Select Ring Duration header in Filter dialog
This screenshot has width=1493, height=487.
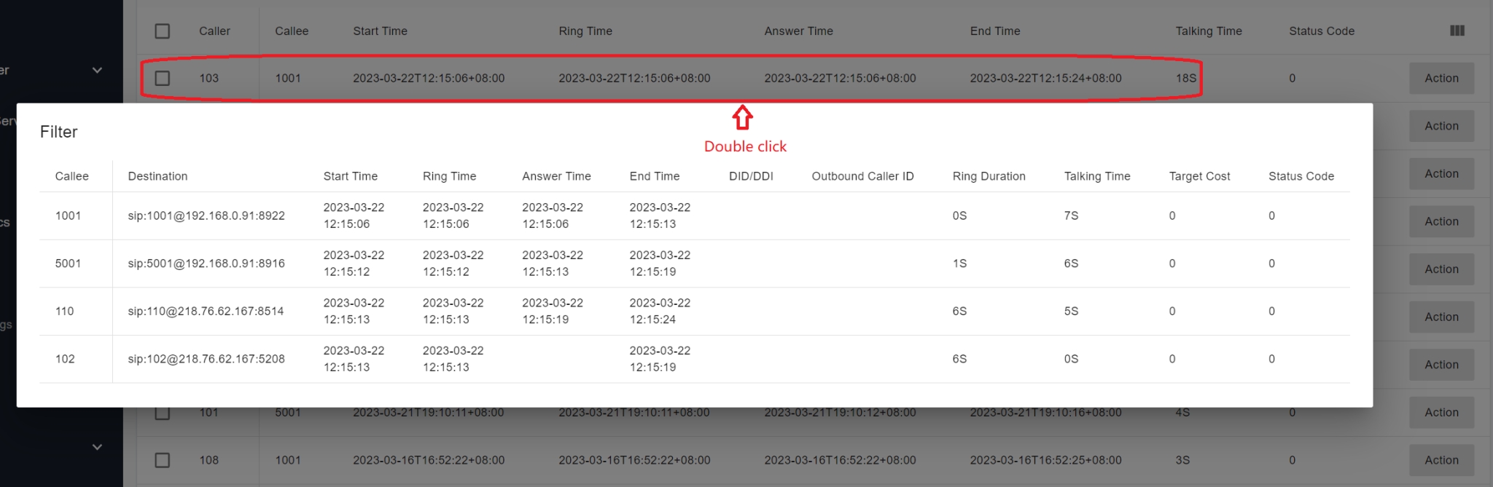(989, 176)
